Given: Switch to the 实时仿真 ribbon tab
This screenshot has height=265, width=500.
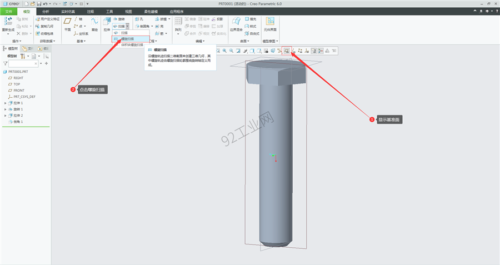Looking at the screenshot, I should 68,12.
